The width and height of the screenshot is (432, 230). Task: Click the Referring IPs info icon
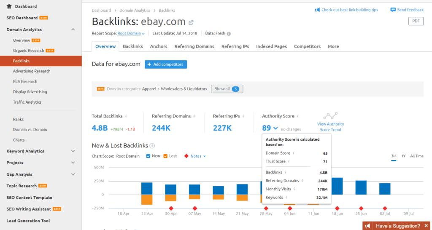click(243, 116)
